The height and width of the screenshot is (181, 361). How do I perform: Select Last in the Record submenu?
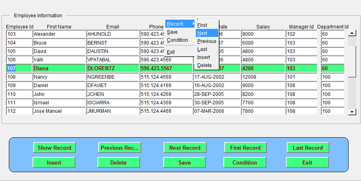click(x=207, y=49)
